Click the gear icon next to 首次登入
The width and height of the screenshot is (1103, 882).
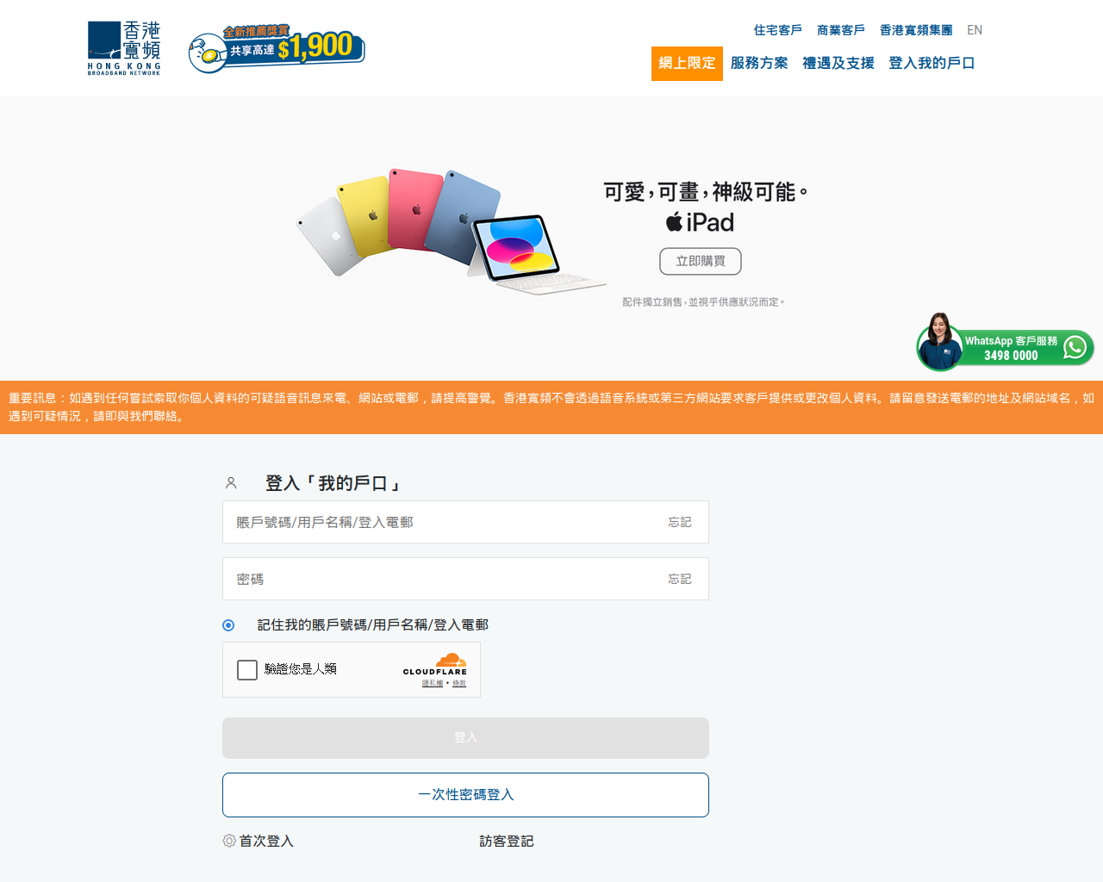(x=229, y=841)
